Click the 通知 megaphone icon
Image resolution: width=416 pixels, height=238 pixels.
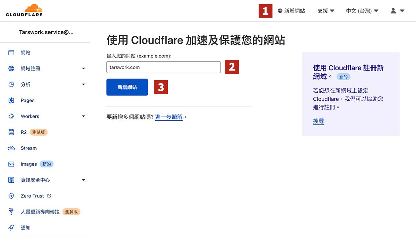[11, 228]
